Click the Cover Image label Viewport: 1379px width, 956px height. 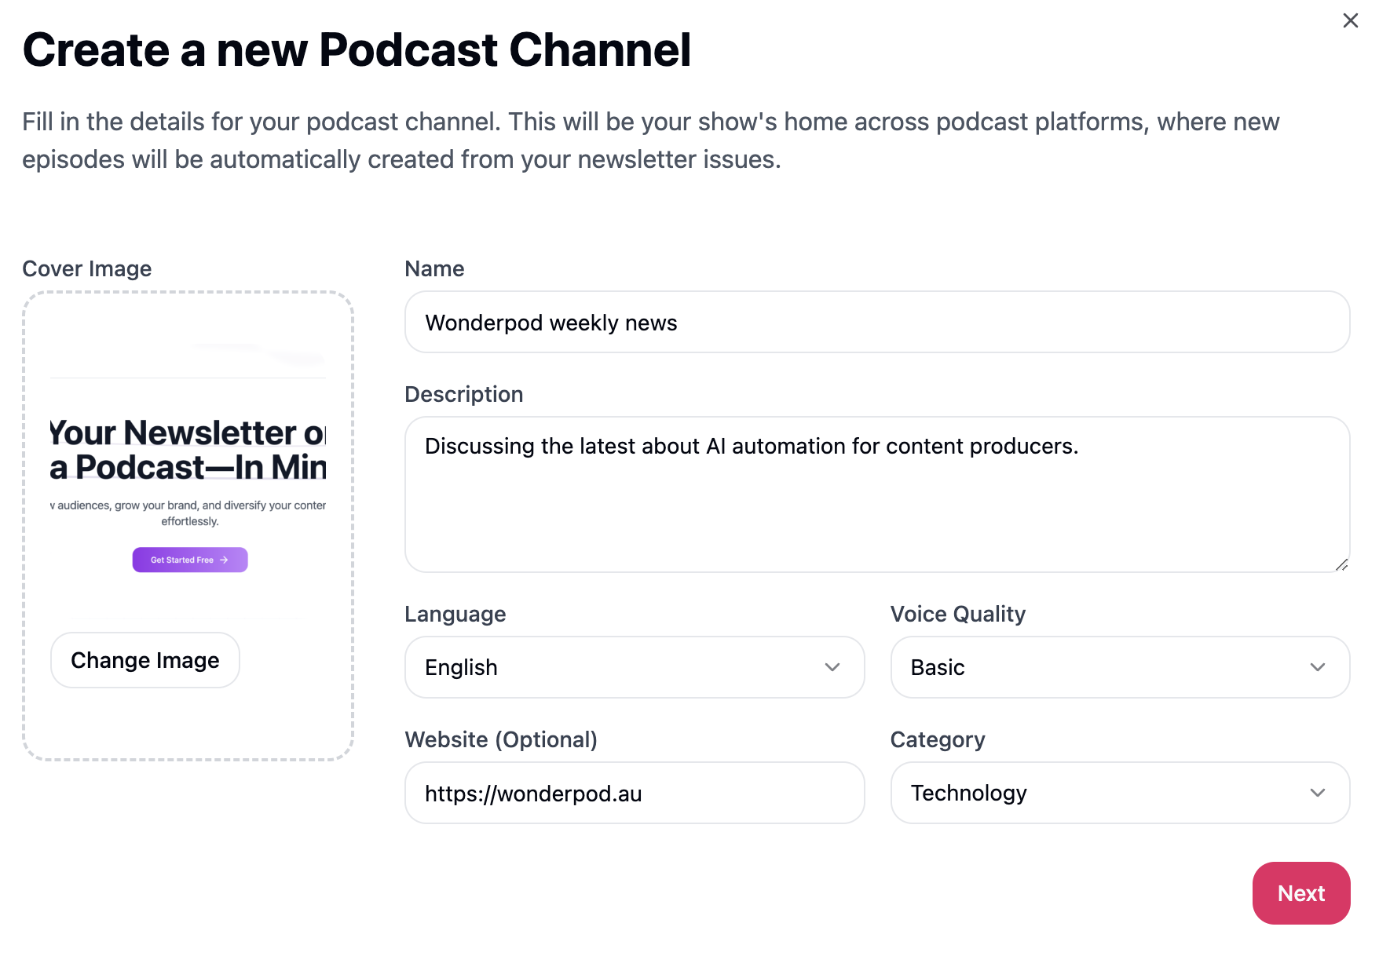[x=87, y=268]
